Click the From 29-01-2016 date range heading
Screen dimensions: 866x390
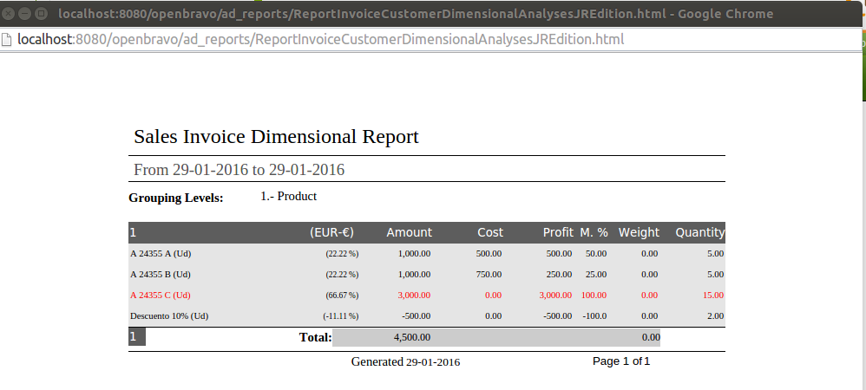(x=239, y=170)
